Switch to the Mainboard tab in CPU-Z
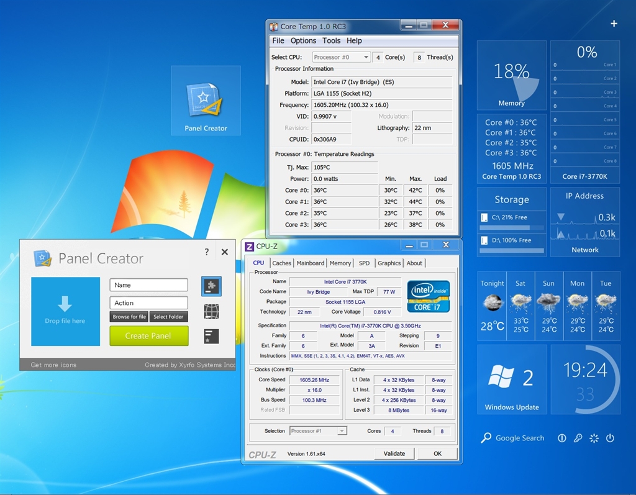The height and width of the screenshot is (495, 636). [310, 263]
